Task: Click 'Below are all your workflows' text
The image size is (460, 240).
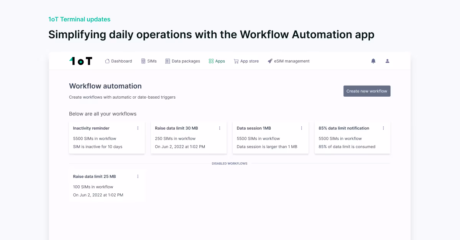Action: coord(103,114)
